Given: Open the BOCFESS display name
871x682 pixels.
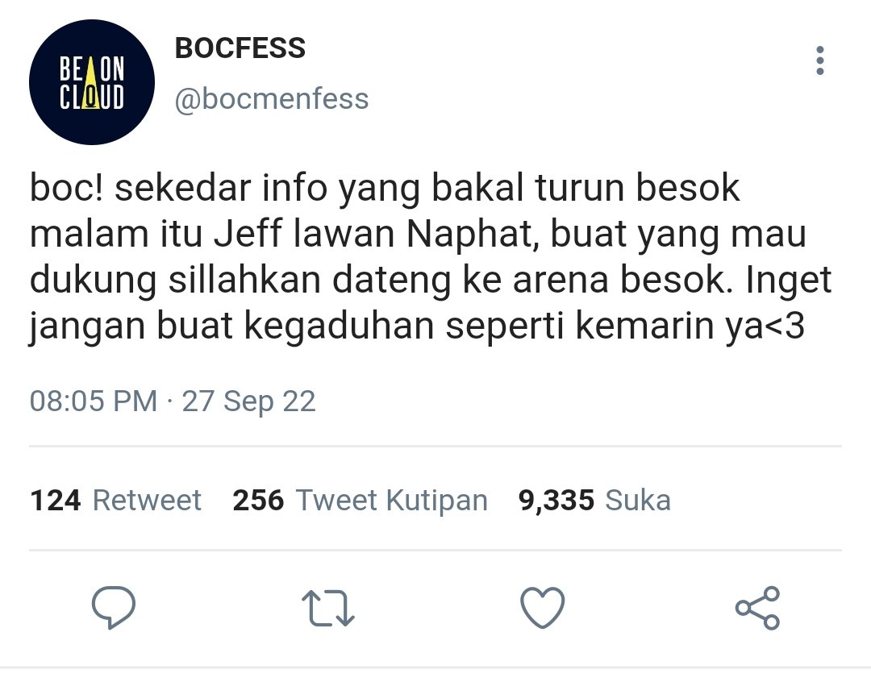Looking at the screenshot, I should (x=240, y=48).
